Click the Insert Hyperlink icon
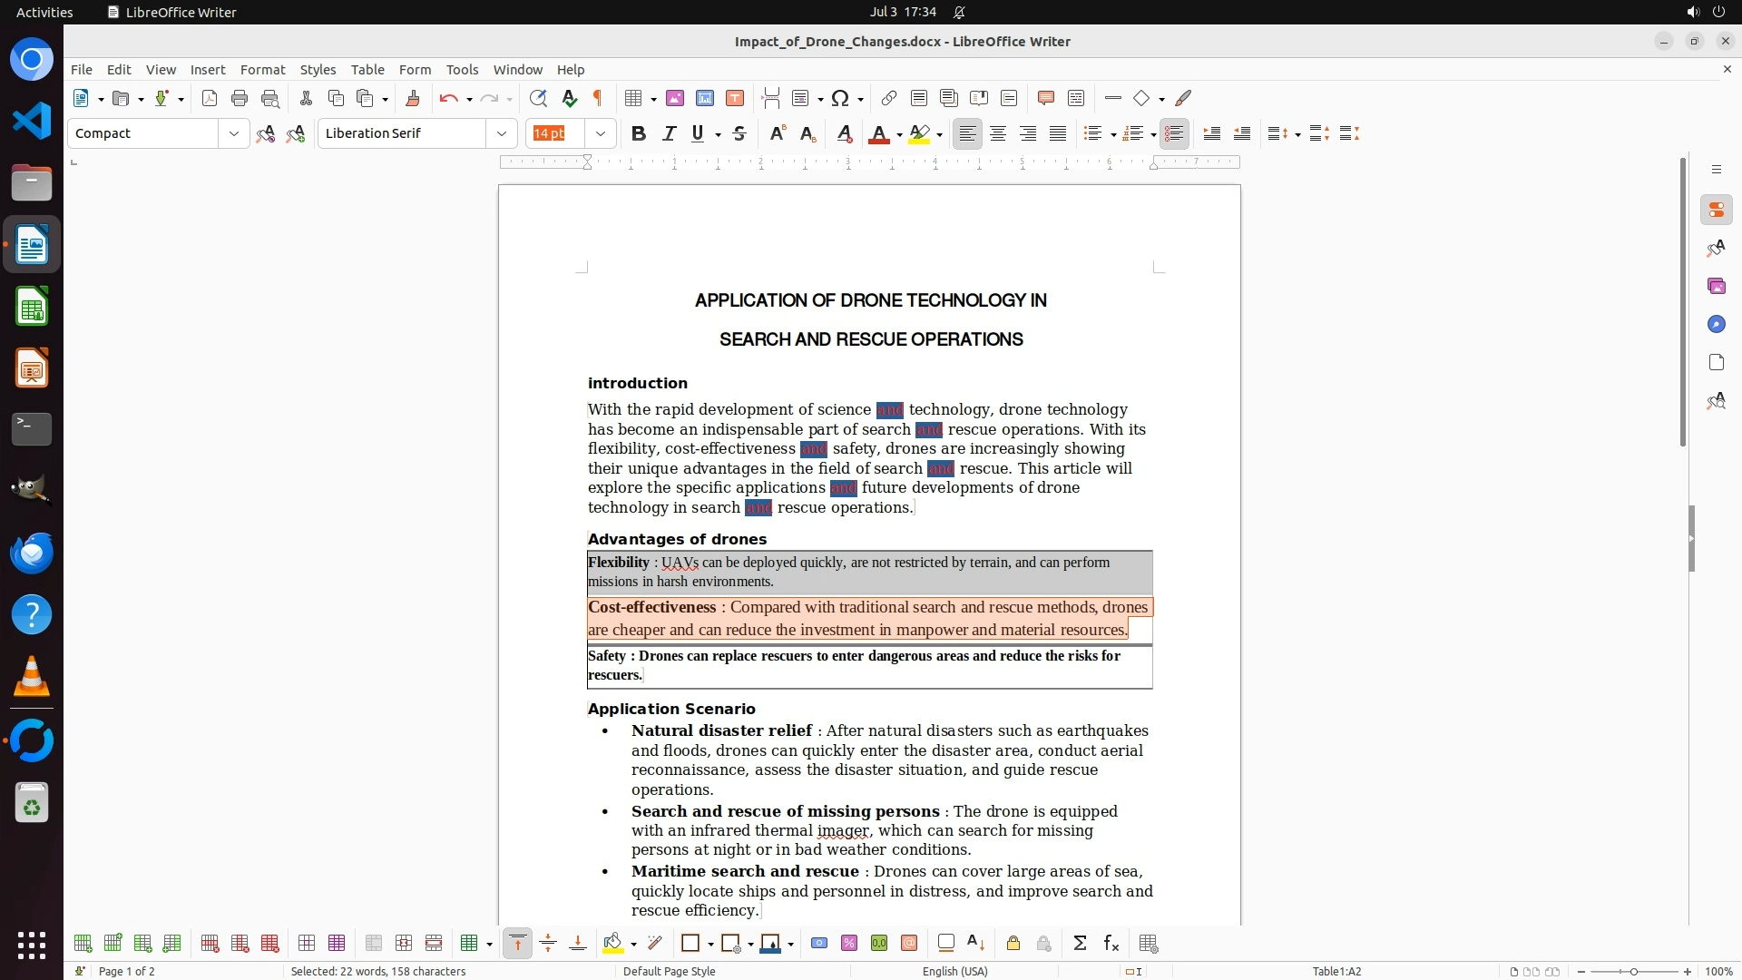 click(889, 98)
